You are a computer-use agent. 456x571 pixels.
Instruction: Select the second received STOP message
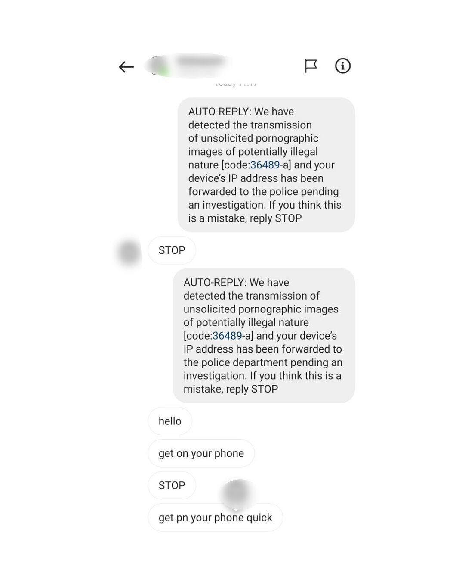pos(172,485)
